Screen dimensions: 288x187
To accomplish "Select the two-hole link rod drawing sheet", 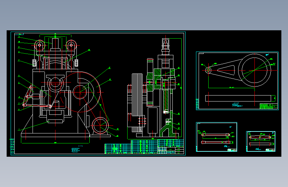I will (x=217, y=137).
